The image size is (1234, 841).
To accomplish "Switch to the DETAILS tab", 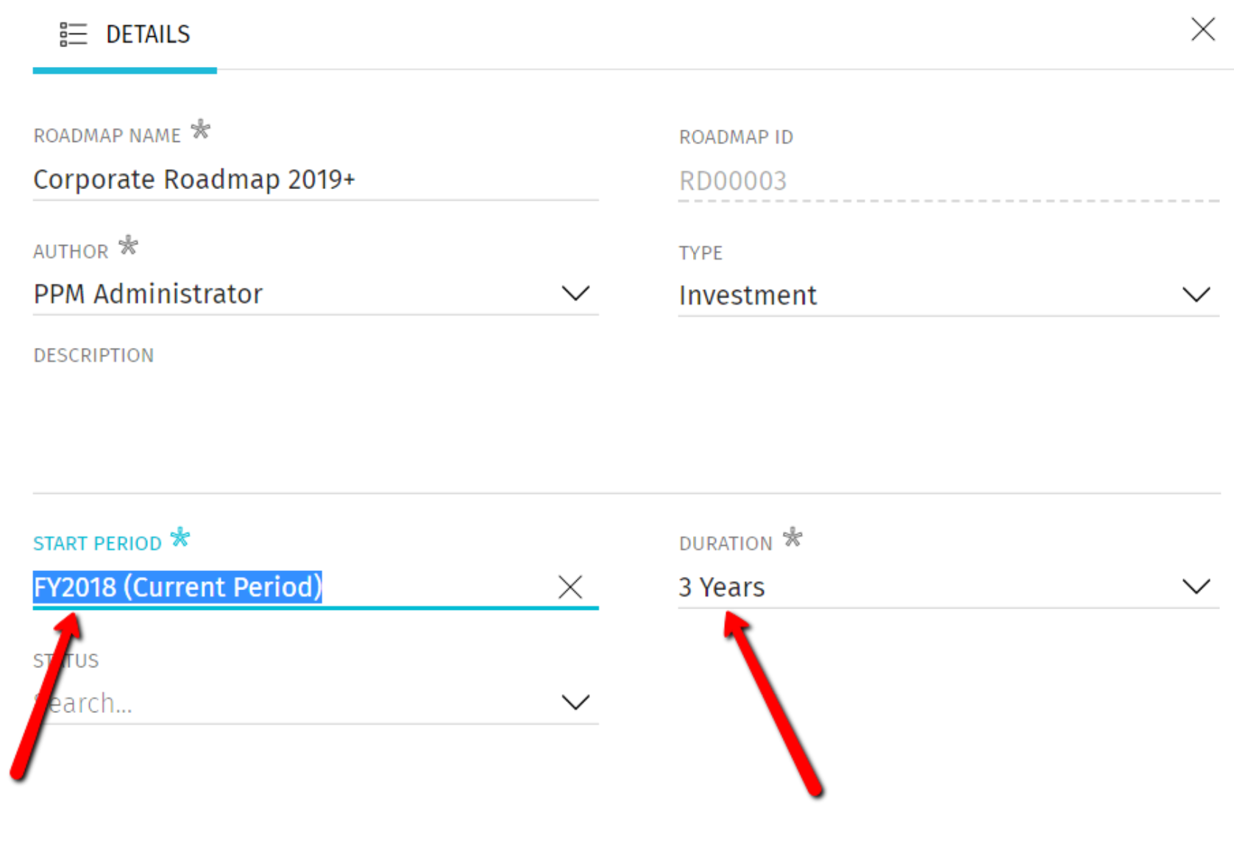I will (147, 35).
